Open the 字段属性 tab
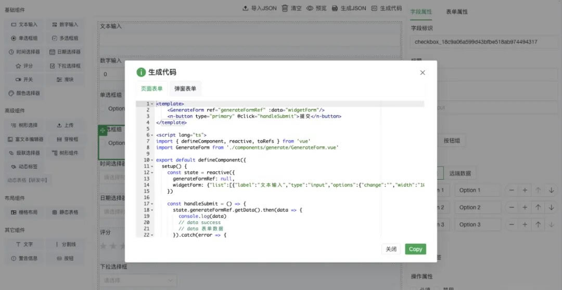Image resolution: width=562 pixels, height=290 pixels. click(421, 11)
